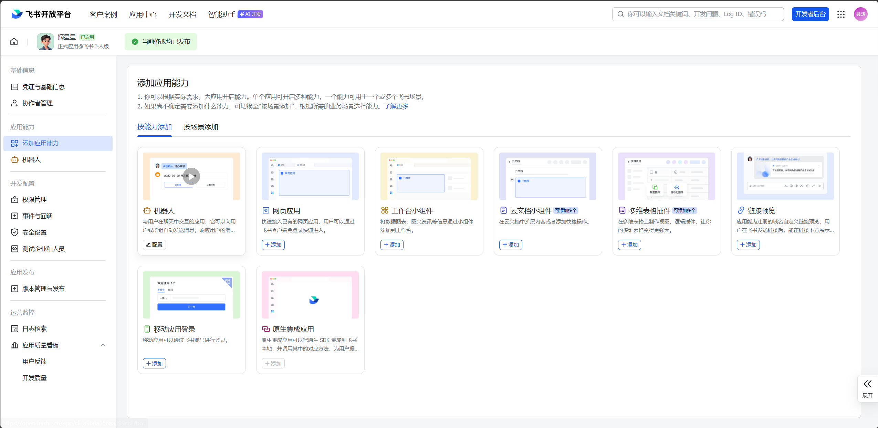The height and width of the screenshot is (428, 878).
Task: Switch to the 按场景添加 tab
Action: [201, 127]
